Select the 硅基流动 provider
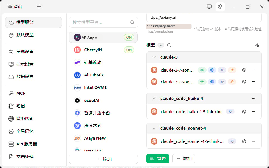The height and width of the screenshot is (168, 269). coord(103,62)
